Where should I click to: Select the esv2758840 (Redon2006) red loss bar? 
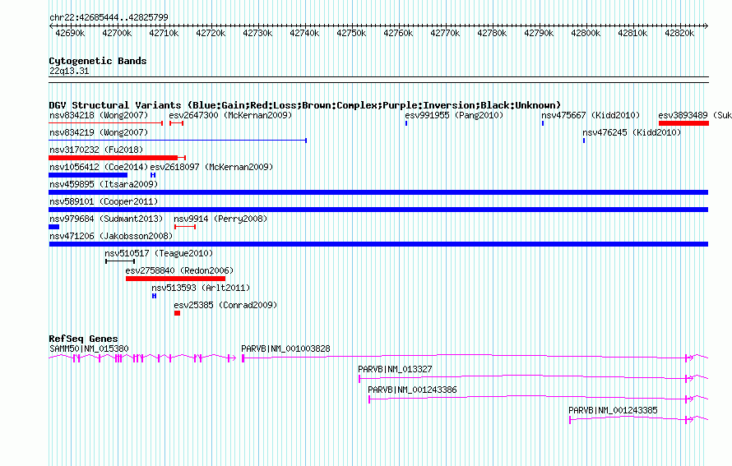point(175,279)
